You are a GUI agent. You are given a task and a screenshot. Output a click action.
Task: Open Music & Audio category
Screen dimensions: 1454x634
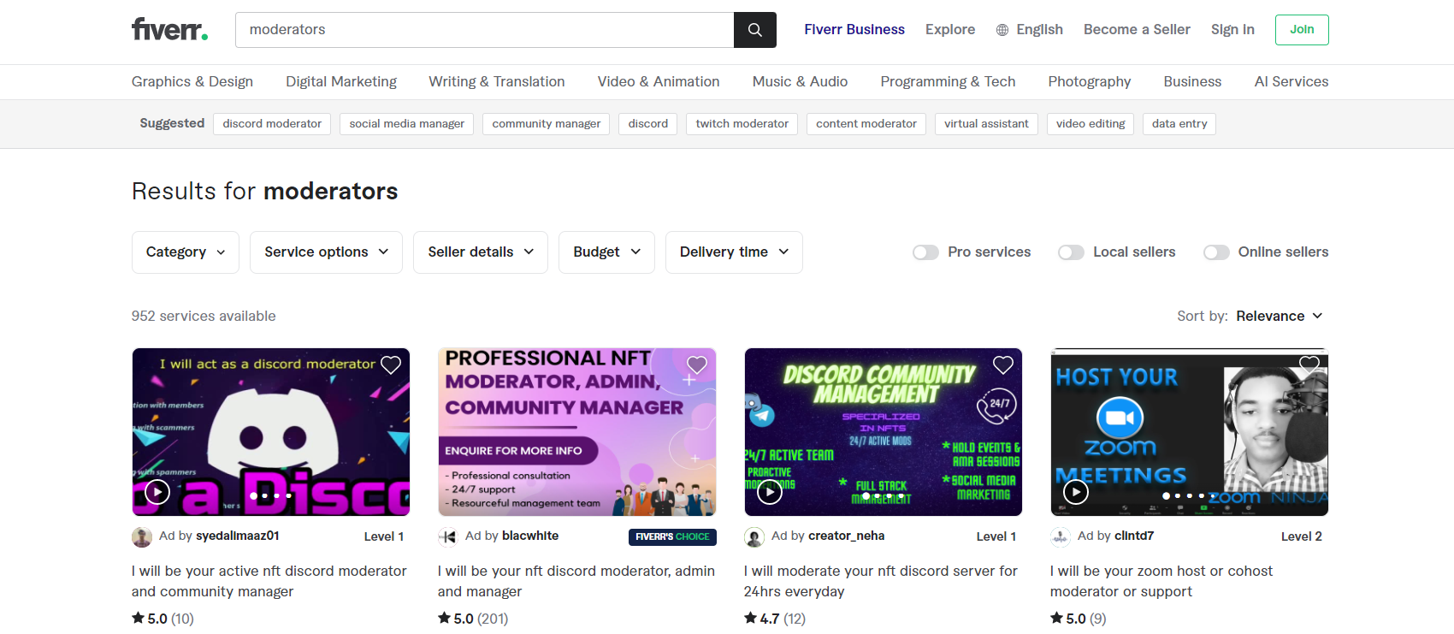[x=800, y=82]
